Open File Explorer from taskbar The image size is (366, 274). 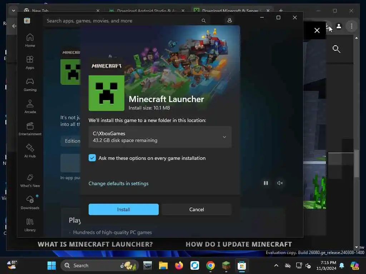(163, 265)
